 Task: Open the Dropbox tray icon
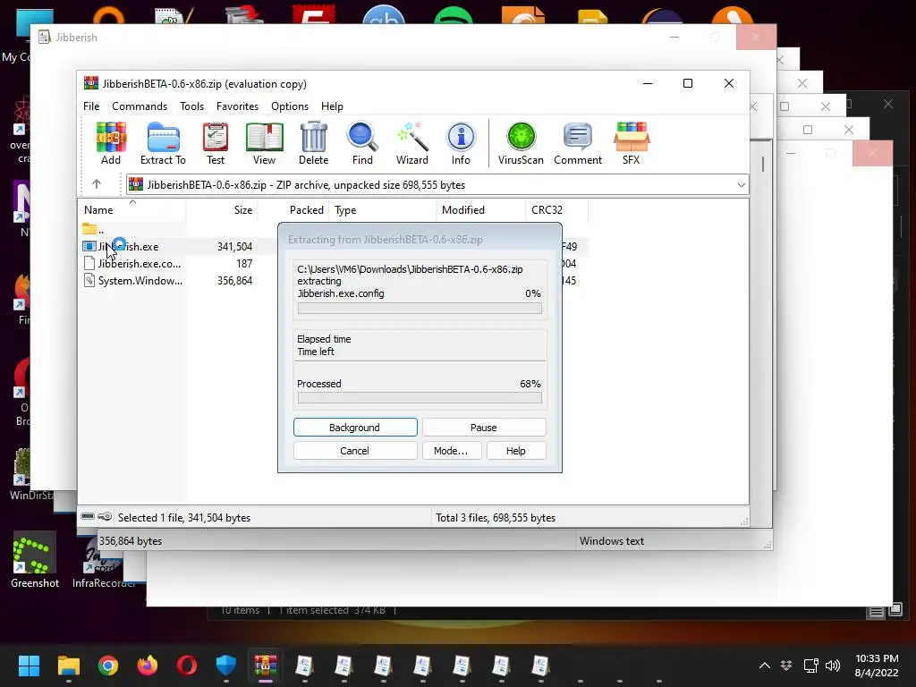[x=786, y=666]
